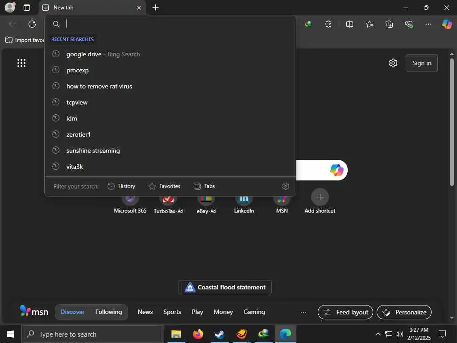Open the Sports feed tab
This screenshot has height=343, width=457.
coord(172,312)
